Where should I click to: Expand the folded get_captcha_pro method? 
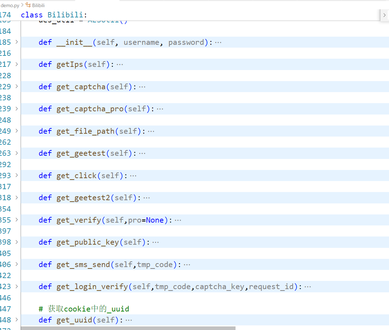17,108
